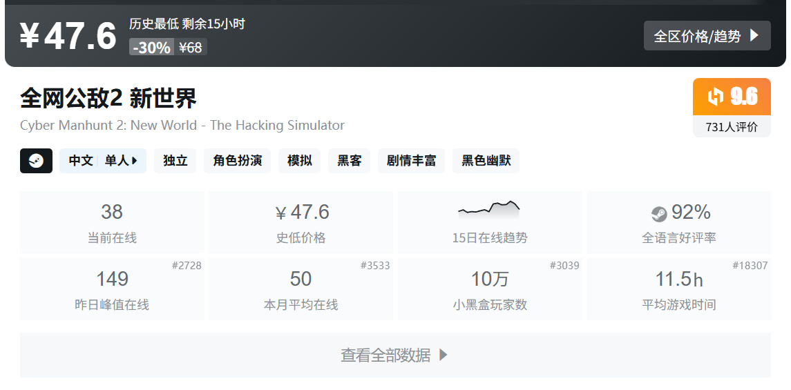Select the 黑客 tag

coord(349,161)
